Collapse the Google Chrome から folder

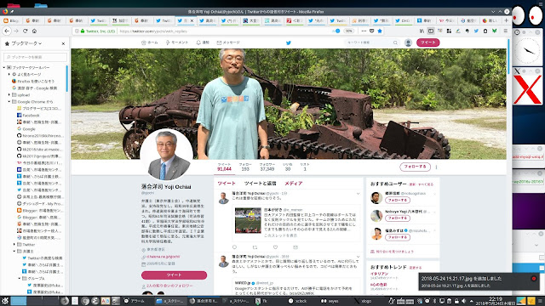[x=9, y=102]
